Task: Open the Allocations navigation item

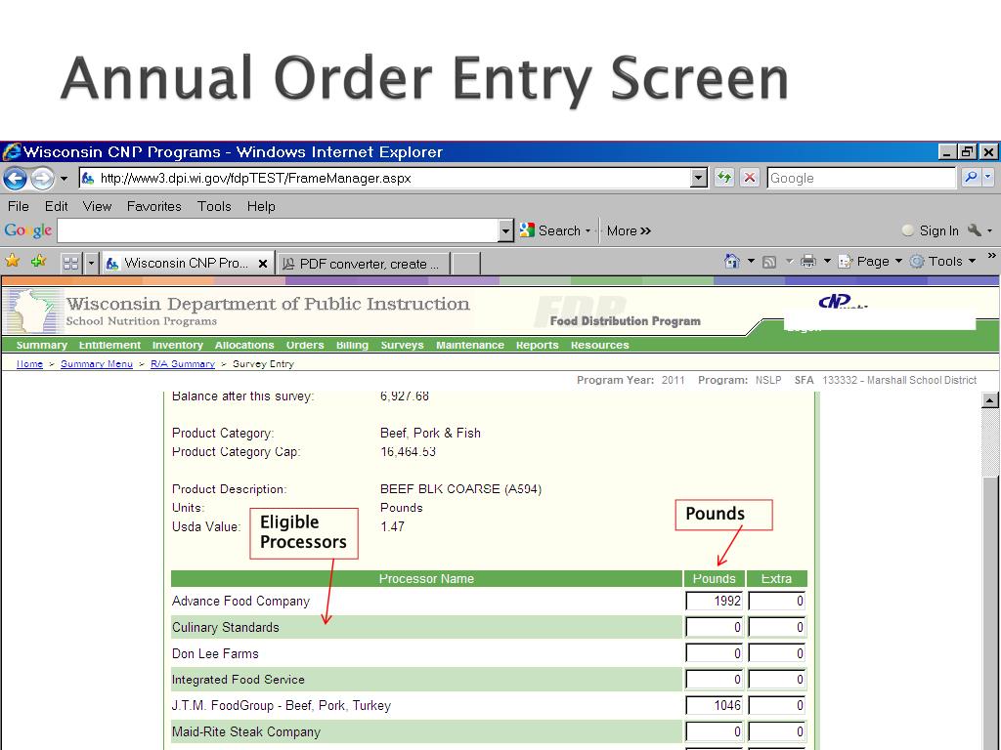Action: (243, 345)
